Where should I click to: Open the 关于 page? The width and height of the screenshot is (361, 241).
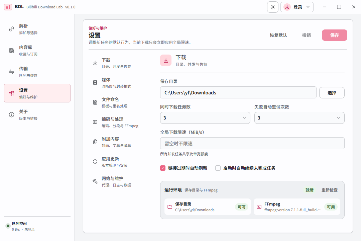coord(37,114)
